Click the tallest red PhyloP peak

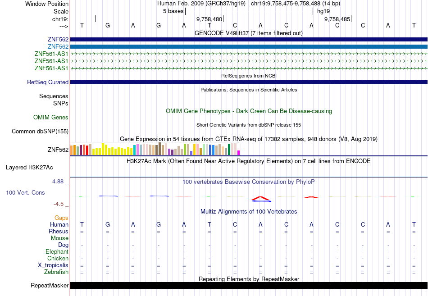point(261,199)
